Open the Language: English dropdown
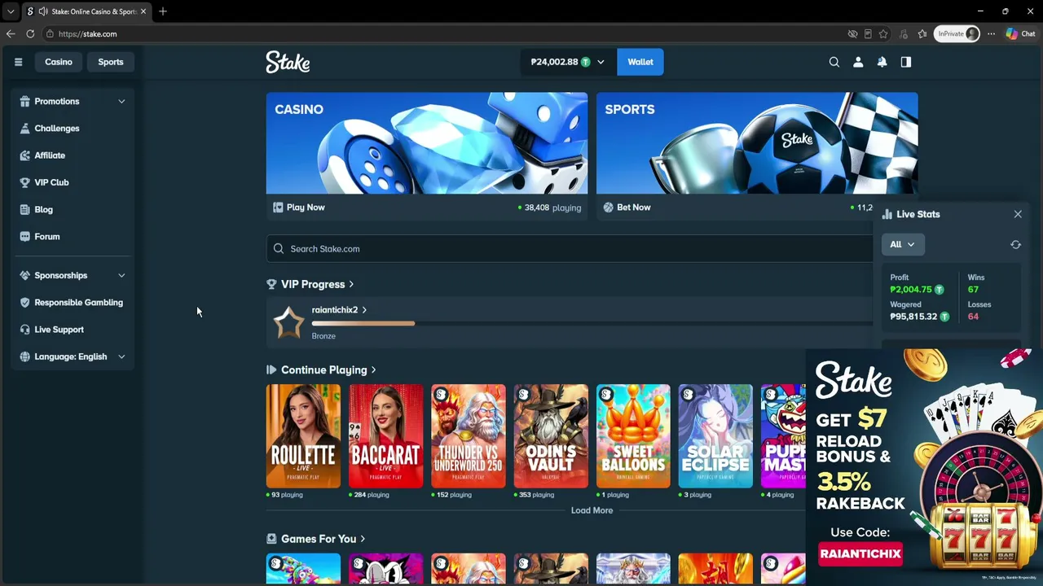 coord(73,356)
